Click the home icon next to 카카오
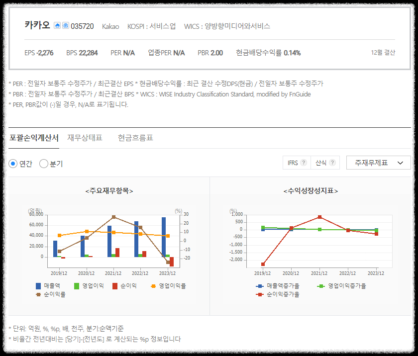The image size is (418, 356). point(57,25)
